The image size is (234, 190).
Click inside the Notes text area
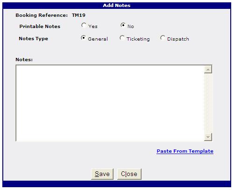(110, 103)
